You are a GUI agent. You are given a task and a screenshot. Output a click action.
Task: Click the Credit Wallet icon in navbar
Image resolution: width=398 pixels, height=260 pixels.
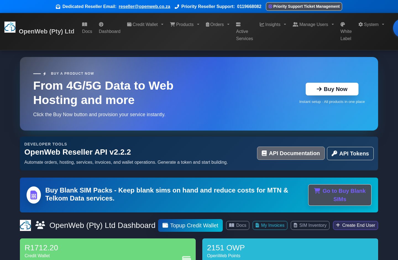[129, 24]
